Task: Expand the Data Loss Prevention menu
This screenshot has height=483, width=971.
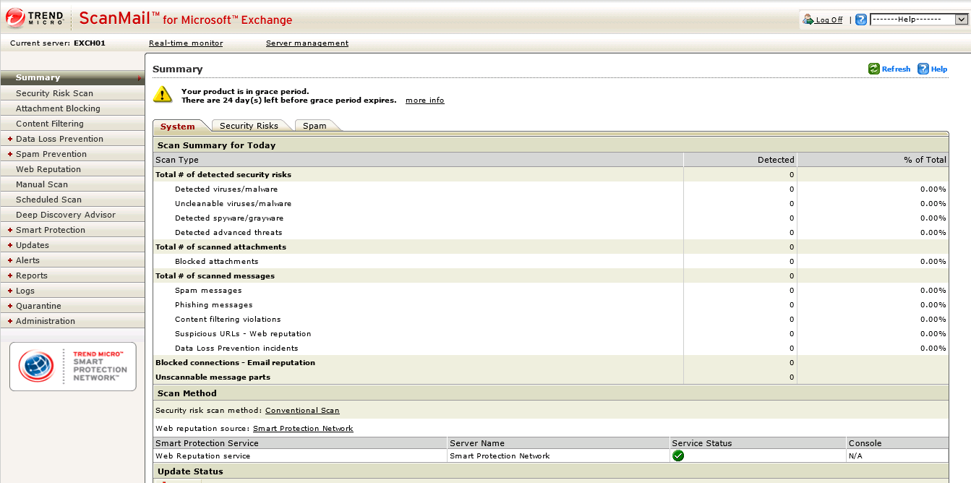Action: (x=9, y=139)
